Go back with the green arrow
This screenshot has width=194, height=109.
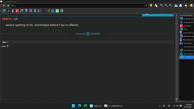(4, 6)
